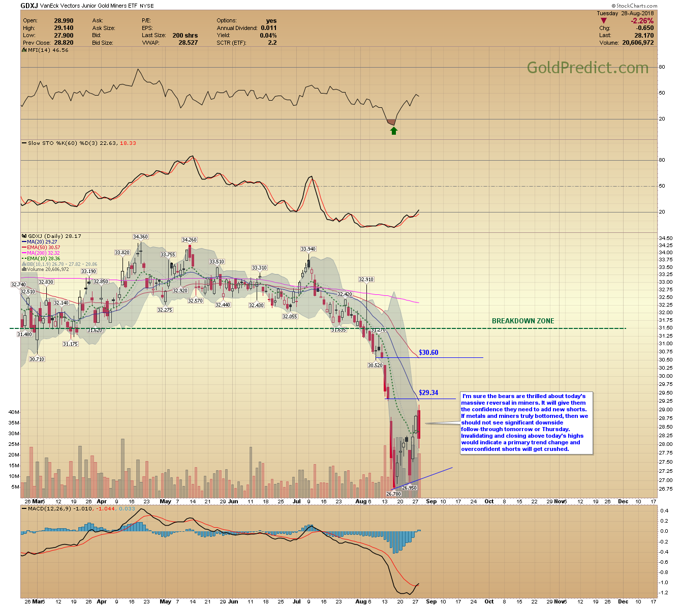
Task: Click the 34.260 price high label
Action: pyautogui.click(x=189, y=239)
